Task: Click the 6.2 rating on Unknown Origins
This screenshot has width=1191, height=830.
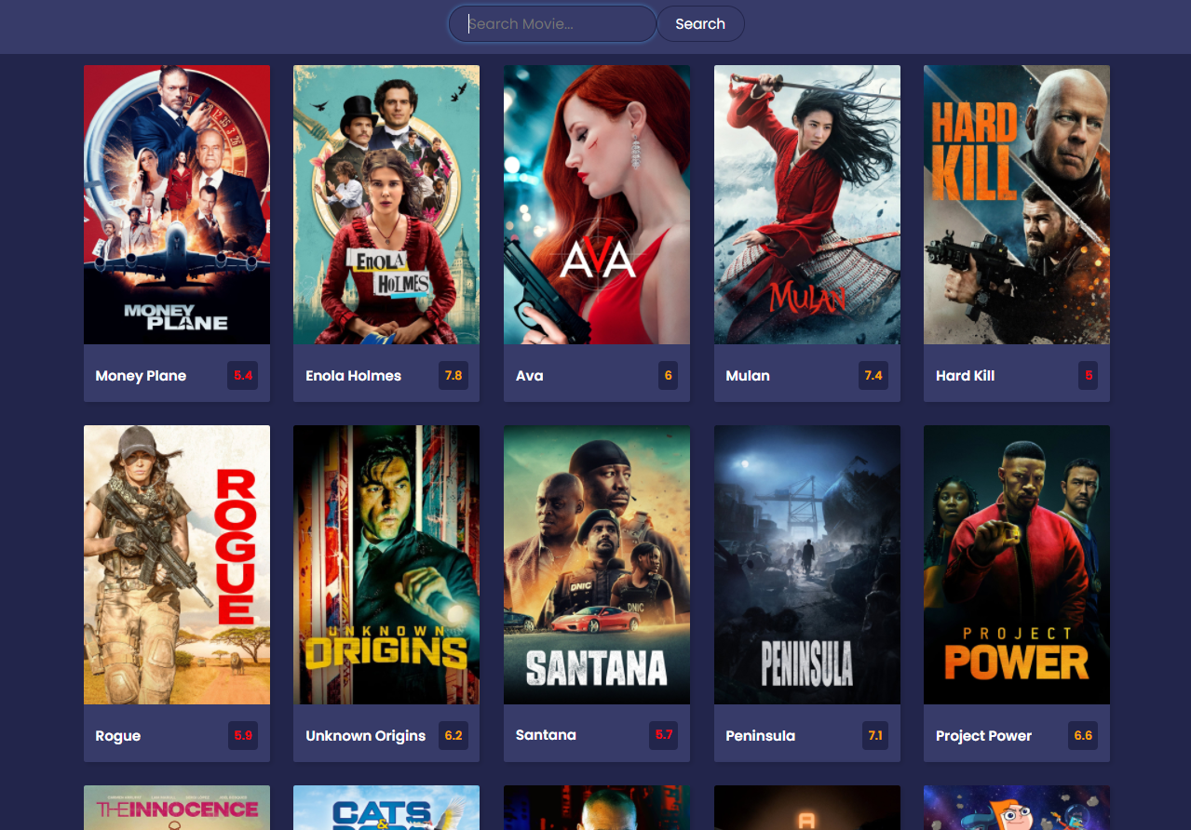Action: pos(453,736)
